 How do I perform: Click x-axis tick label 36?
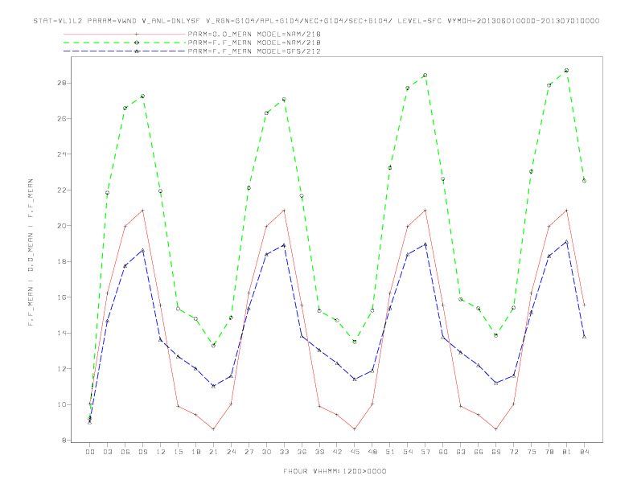[302, 452]
